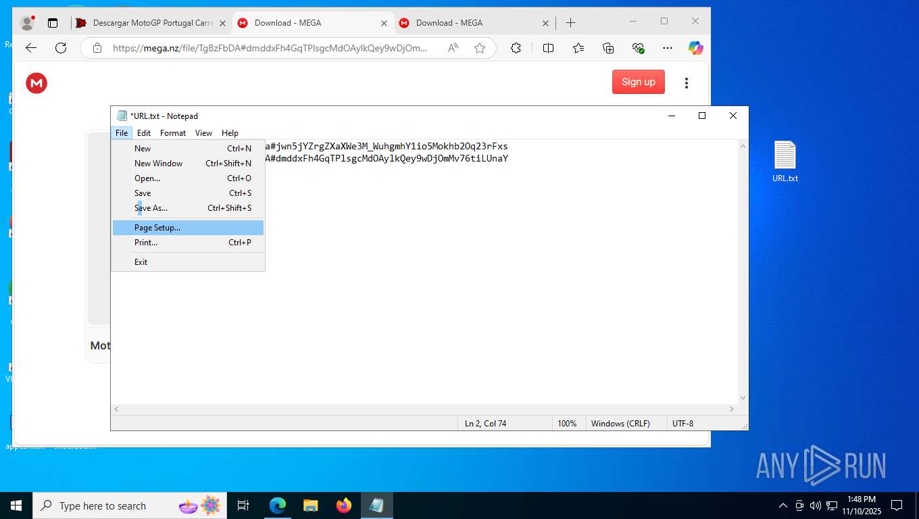Click the Type here to search box
The width and height of the screenshot is (919, 519).
coord(130,505)
